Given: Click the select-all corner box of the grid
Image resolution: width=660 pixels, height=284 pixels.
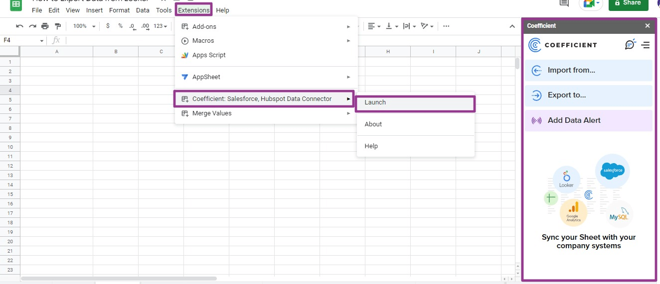Looking at the screenshot, I should pos(10,52).
